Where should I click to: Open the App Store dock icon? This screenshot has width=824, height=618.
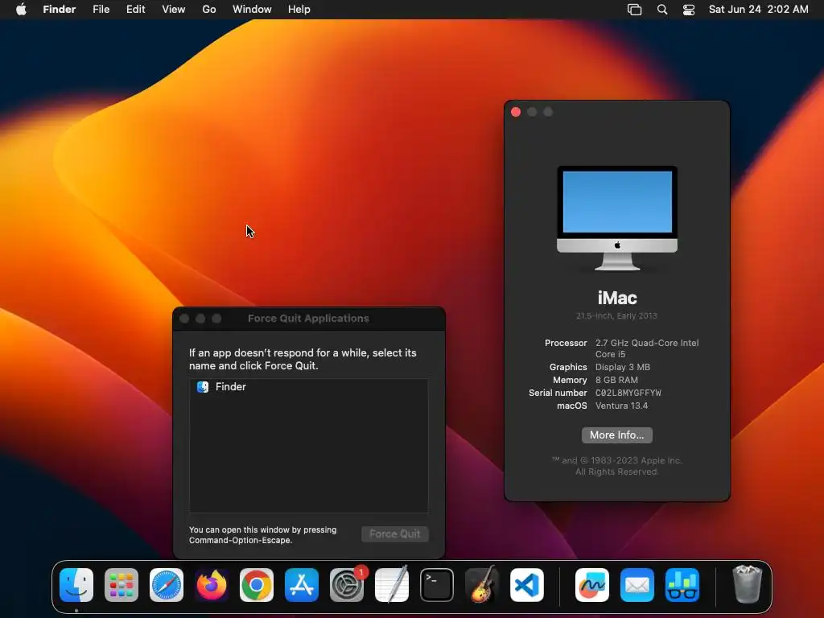pos(302,585)
